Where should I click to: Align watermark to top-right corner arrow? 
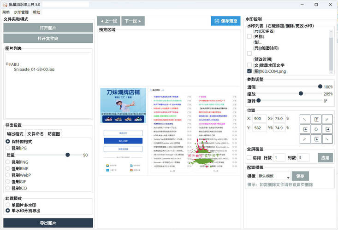coord(327,119)
